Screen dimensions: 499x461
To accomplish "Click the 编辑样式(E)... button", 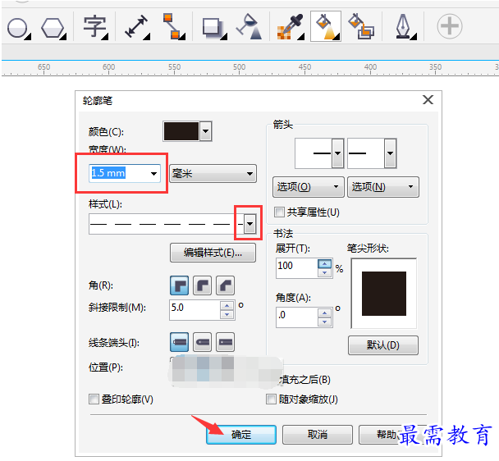I will tap(213, 253).
